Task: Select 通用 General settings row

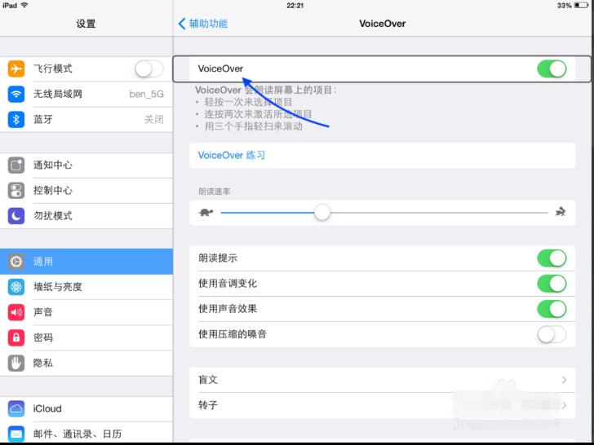Action: click(86, 262)
